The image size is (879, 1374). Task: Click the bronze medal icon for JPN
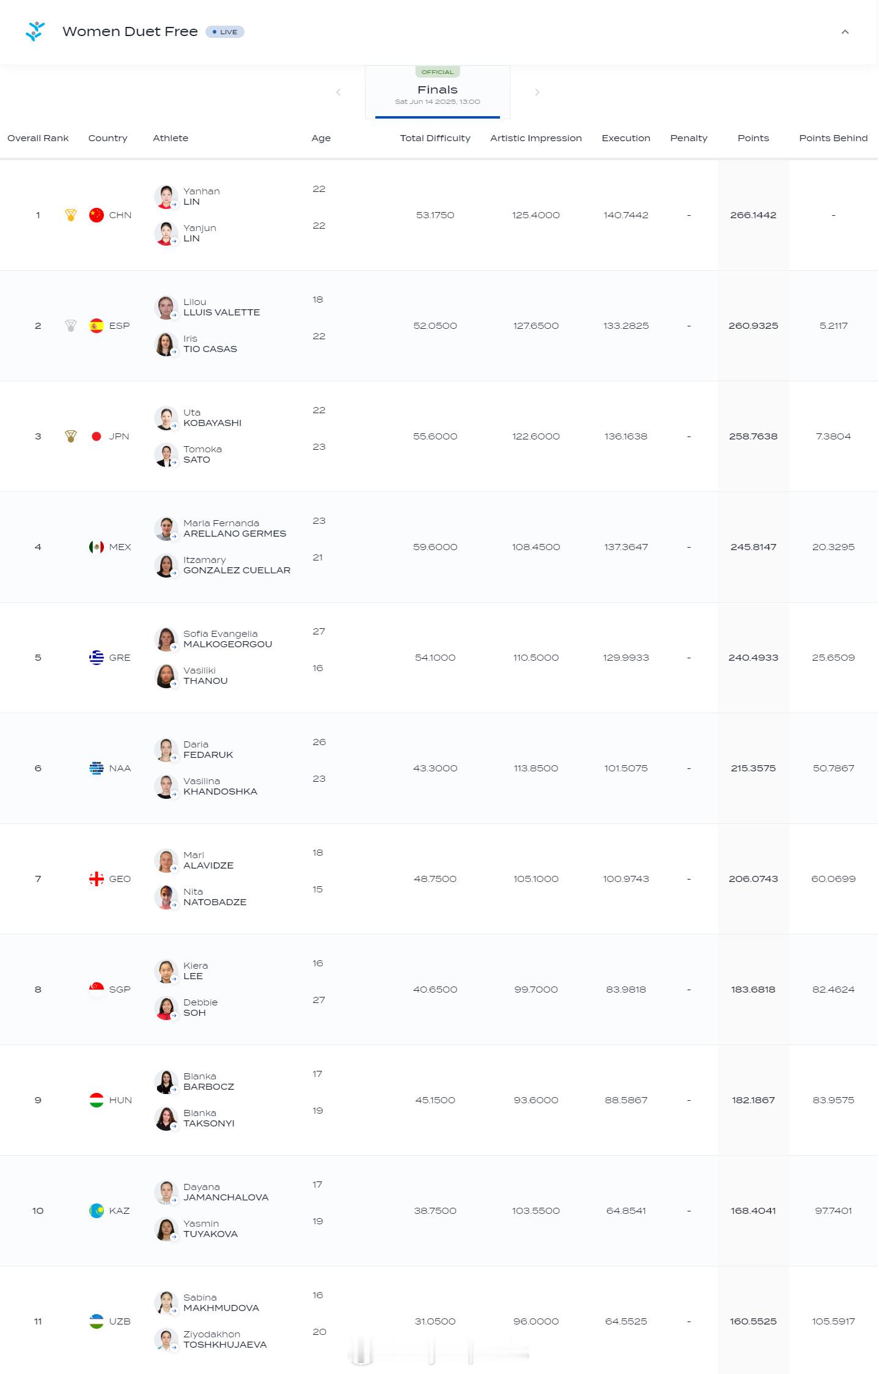pyautogui.click(x=71, y=436)
